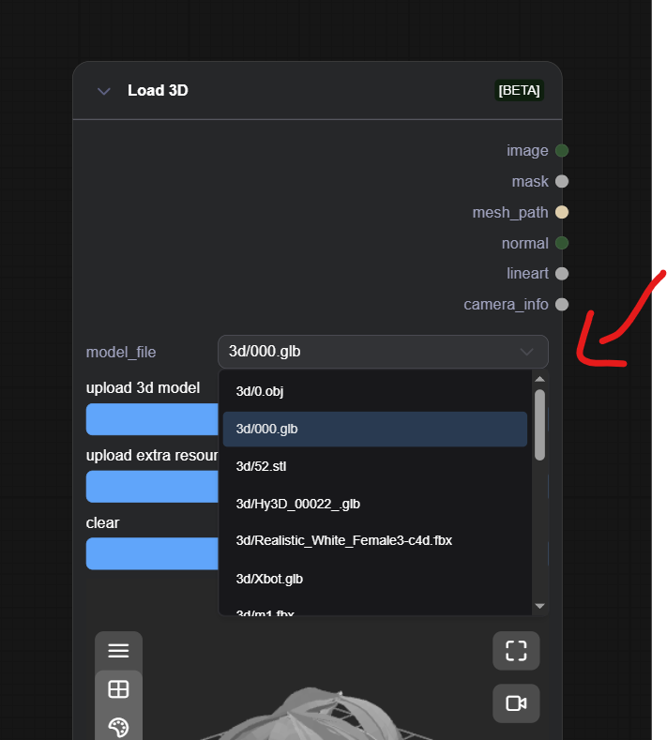Click the dropdown list's scroll up arrow
667x740 pixels.
539,379
